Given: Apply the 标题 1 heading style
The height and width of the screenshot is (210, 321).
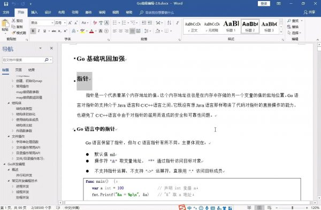Looking at the screenshot, I should tap(231, 26).
